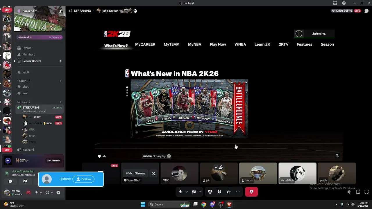Viewport: 372px width, 209px height.
Task: Click the voice connection signal icon
Action: click(6, 173)
